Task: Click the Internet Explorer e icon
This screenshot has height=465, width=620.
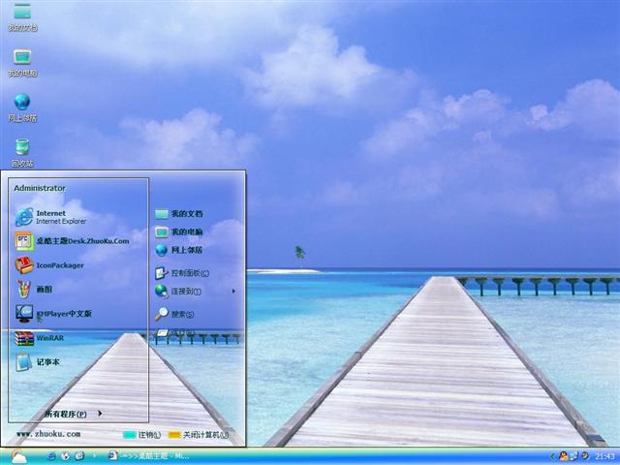Action: 24,217
